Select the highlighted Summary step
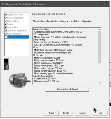Image resolution: width=111 pixels, height=119 pixels. pyautogui.click(x=18, y=37)
